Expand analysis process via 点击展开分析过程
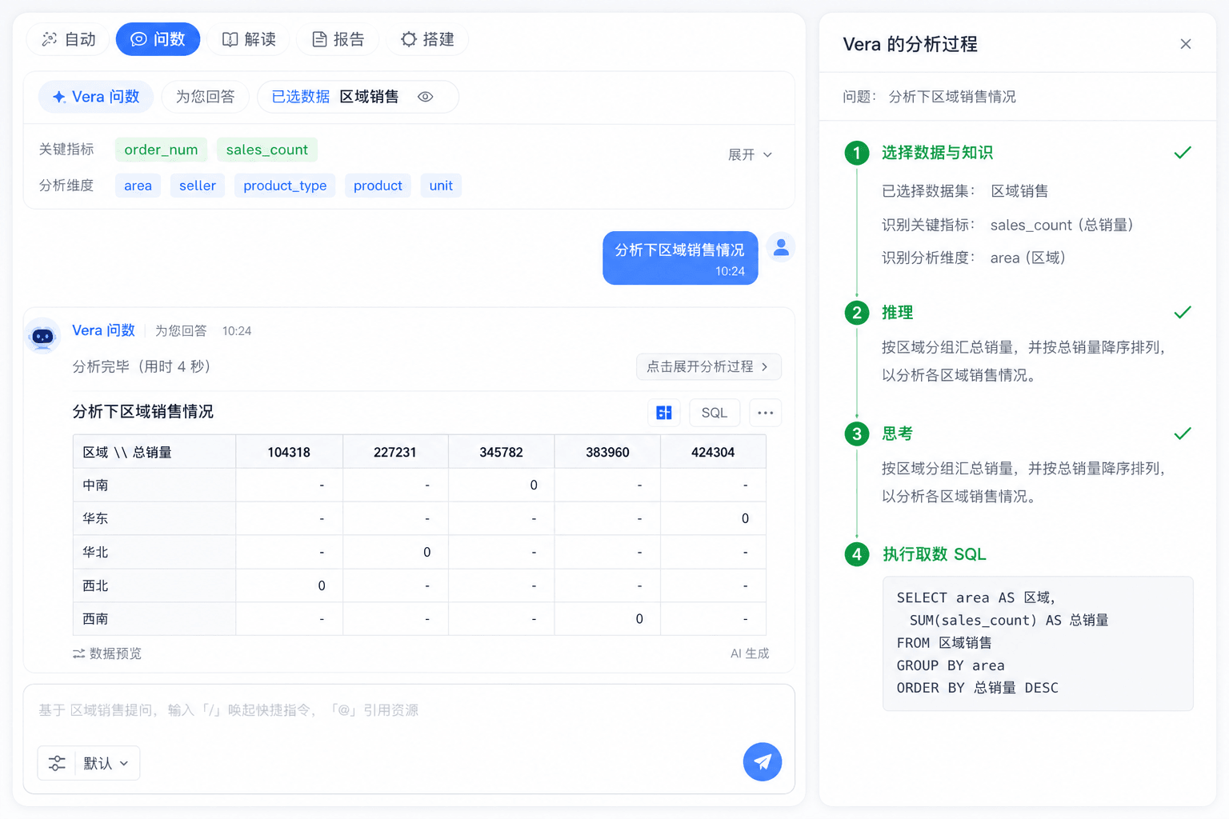 [x=709, y=366]
